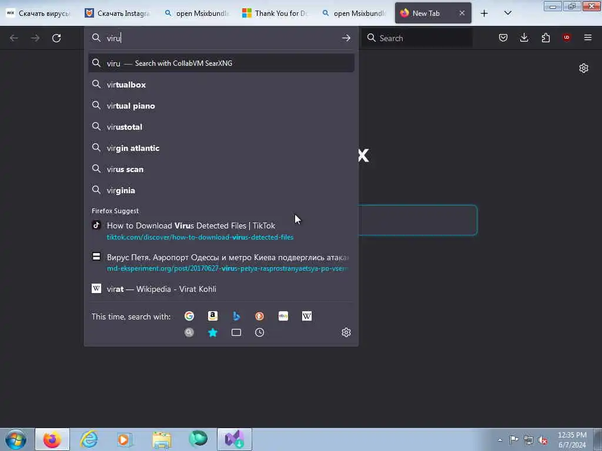Search history with the clock icon
This screenshot has height=451, width=602.
(259, 332)
